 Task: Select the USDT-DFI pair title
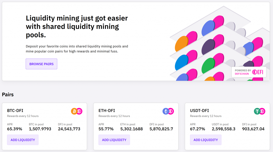[199, 111]
